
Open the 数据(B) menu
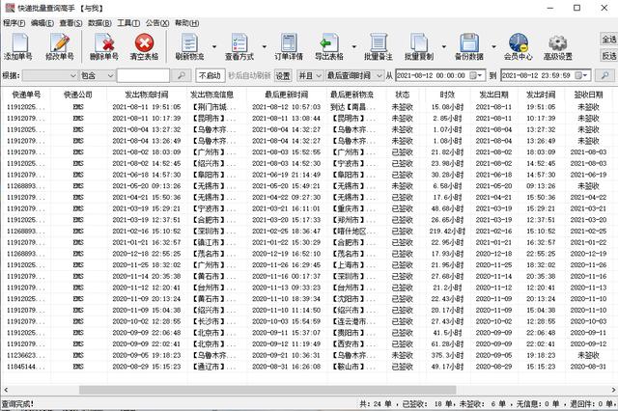click(x=99, y=23)
